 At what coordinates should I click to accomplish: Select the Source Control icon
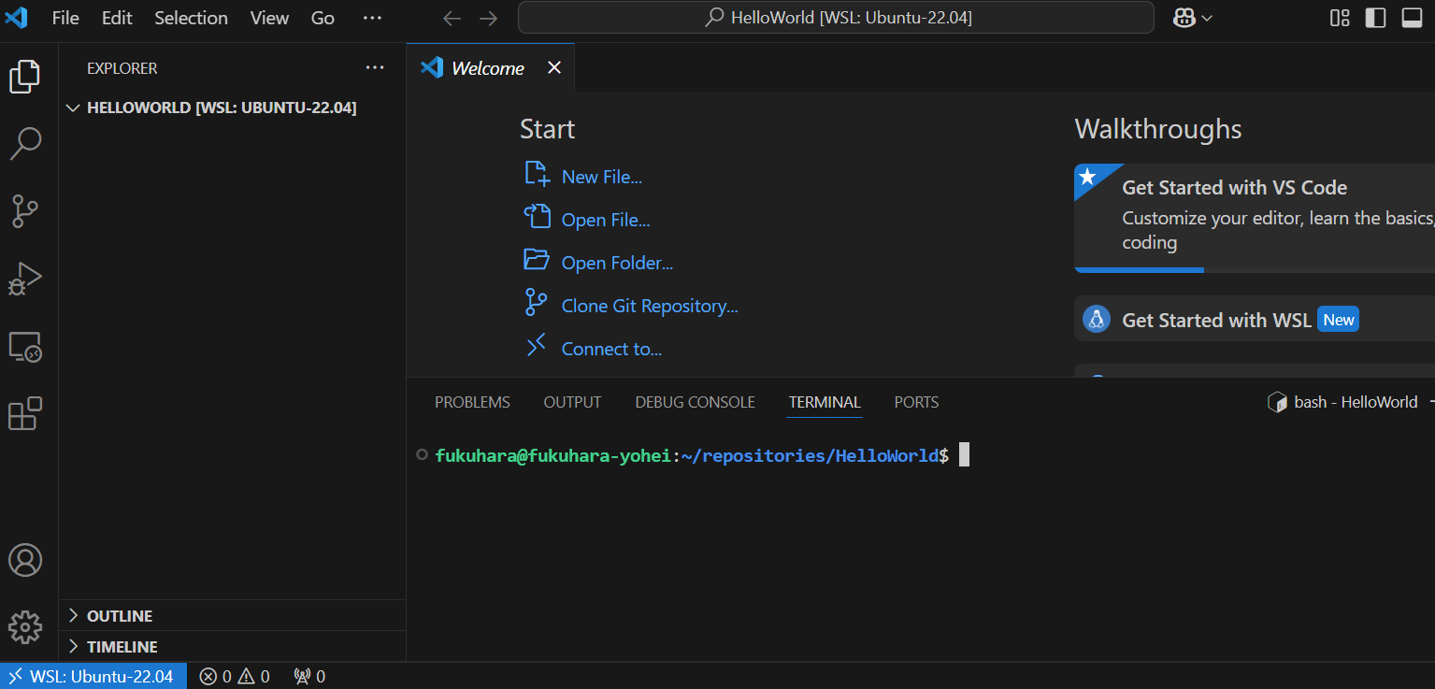25,211
